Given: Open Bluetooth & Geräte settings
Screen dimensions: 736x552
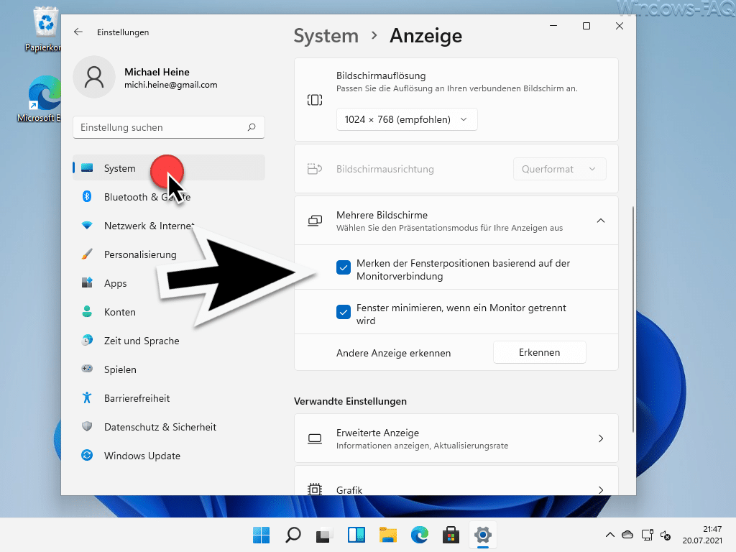Looking at the screenshot, I should [169, 197].
